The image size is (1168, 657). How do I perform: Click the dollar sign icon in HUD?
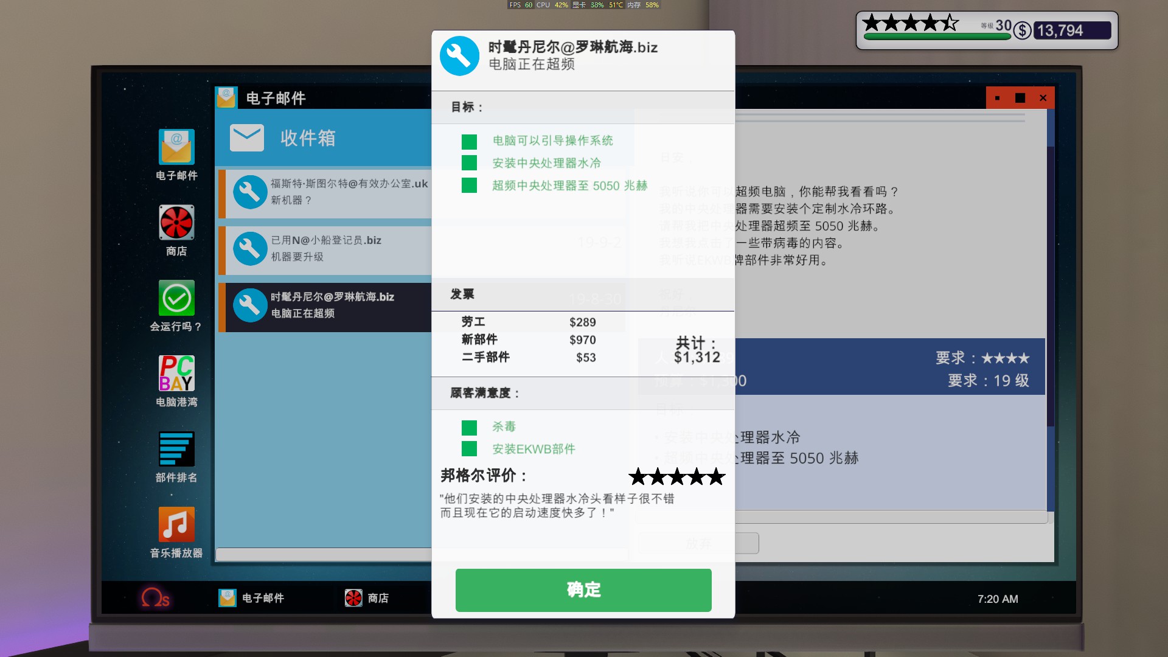point(1023,30)
